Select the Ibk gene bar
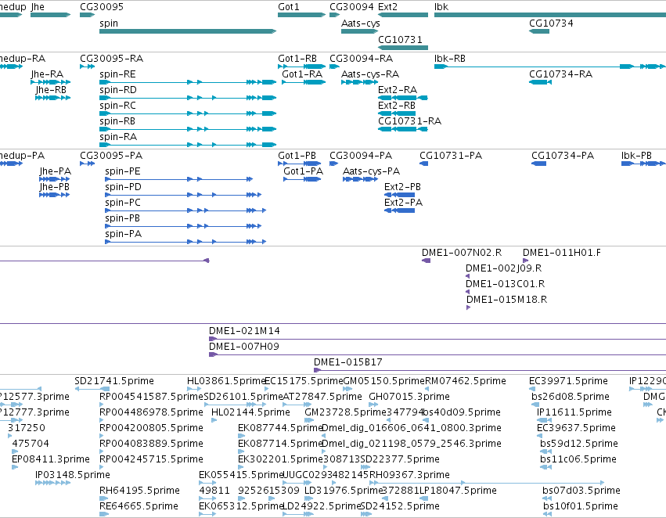666x518 pixels. tap(550, 15)
